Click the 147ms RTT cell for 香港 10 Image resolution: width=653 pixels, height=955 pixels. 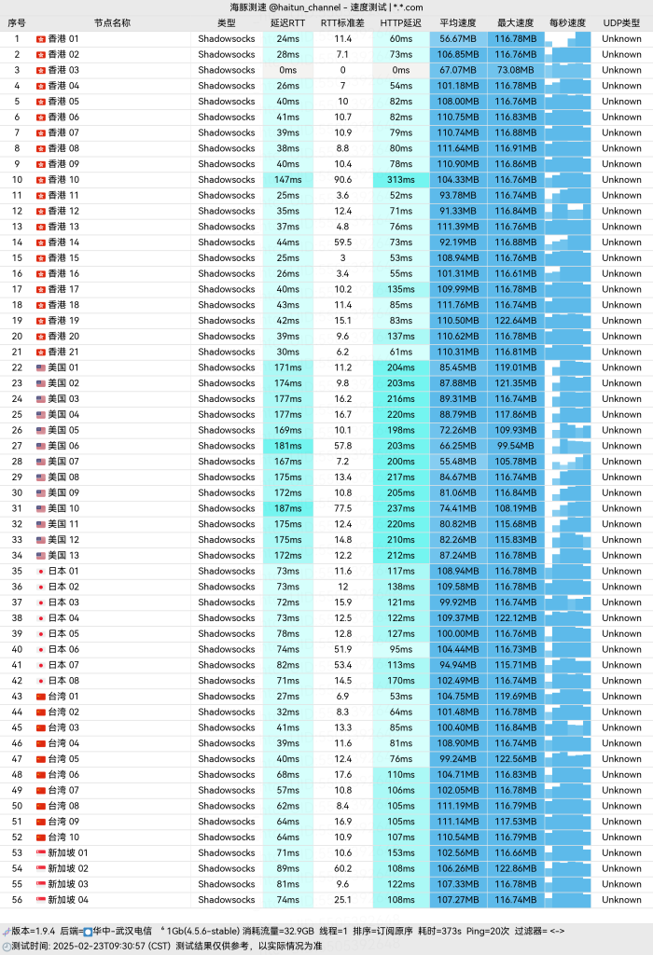click(x=288, y=180)
